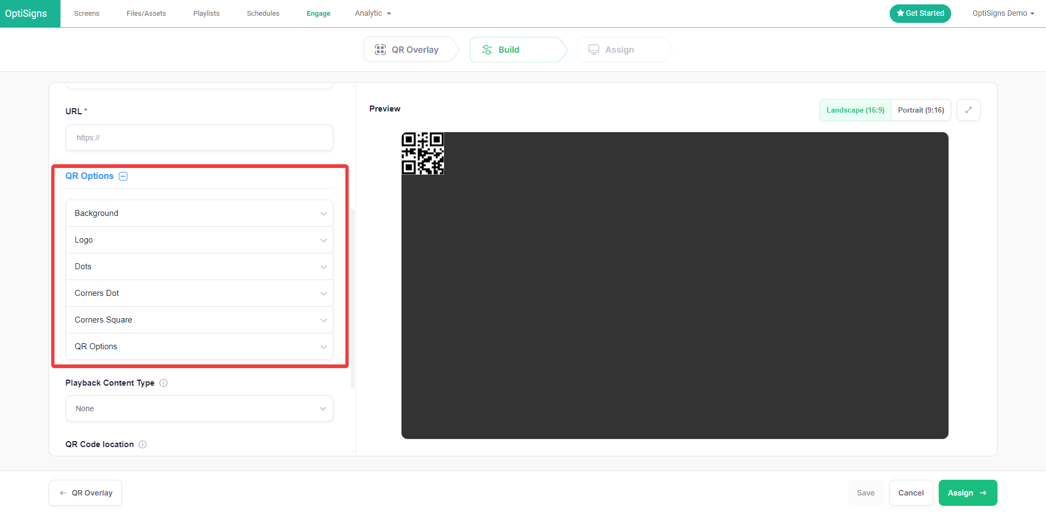Select the Build wizard step

518,49
